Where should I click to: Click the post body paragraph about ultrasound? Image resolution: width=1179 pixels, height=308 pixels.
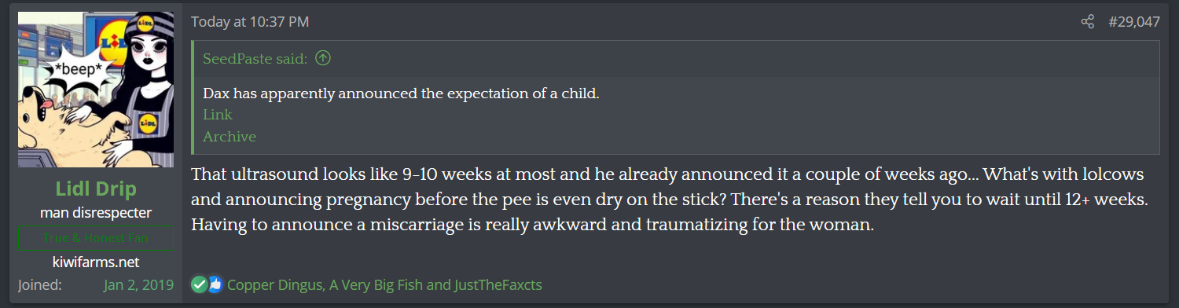pos(670,199)
